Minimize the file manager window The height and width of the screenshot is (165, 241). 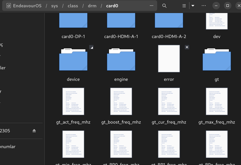216,6
